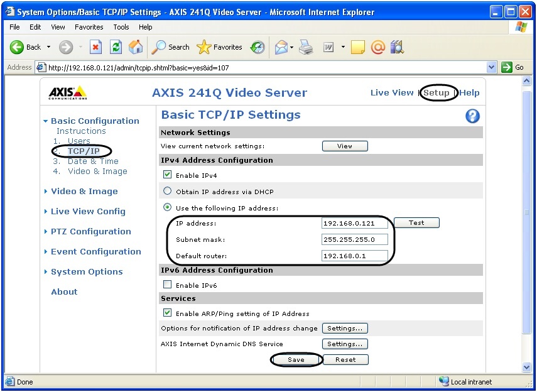Screen dimensions: 537x392
Task: Go to the Home page icon
Action: pyautogui.click(x=135, y=47)
